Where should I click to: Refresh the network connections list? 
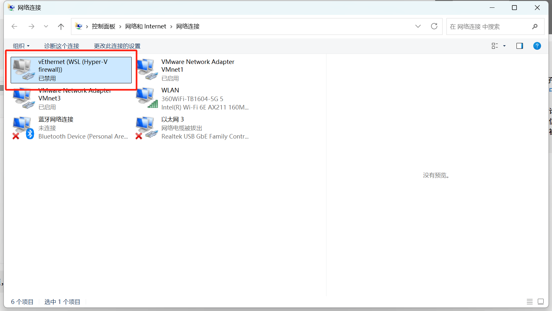[434, 26]
